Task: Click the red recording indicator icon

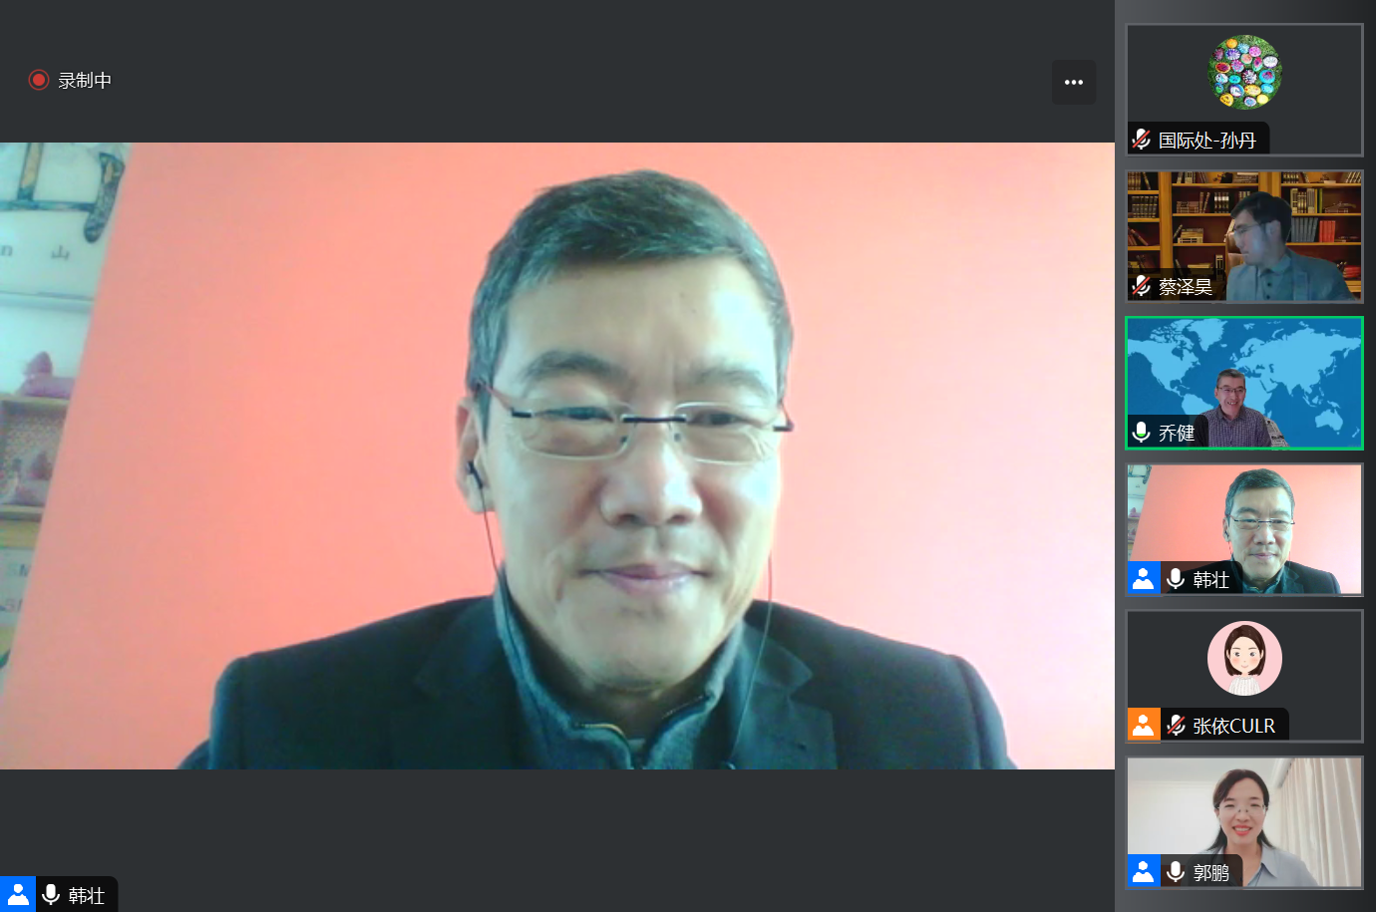Action: (39, 80)
